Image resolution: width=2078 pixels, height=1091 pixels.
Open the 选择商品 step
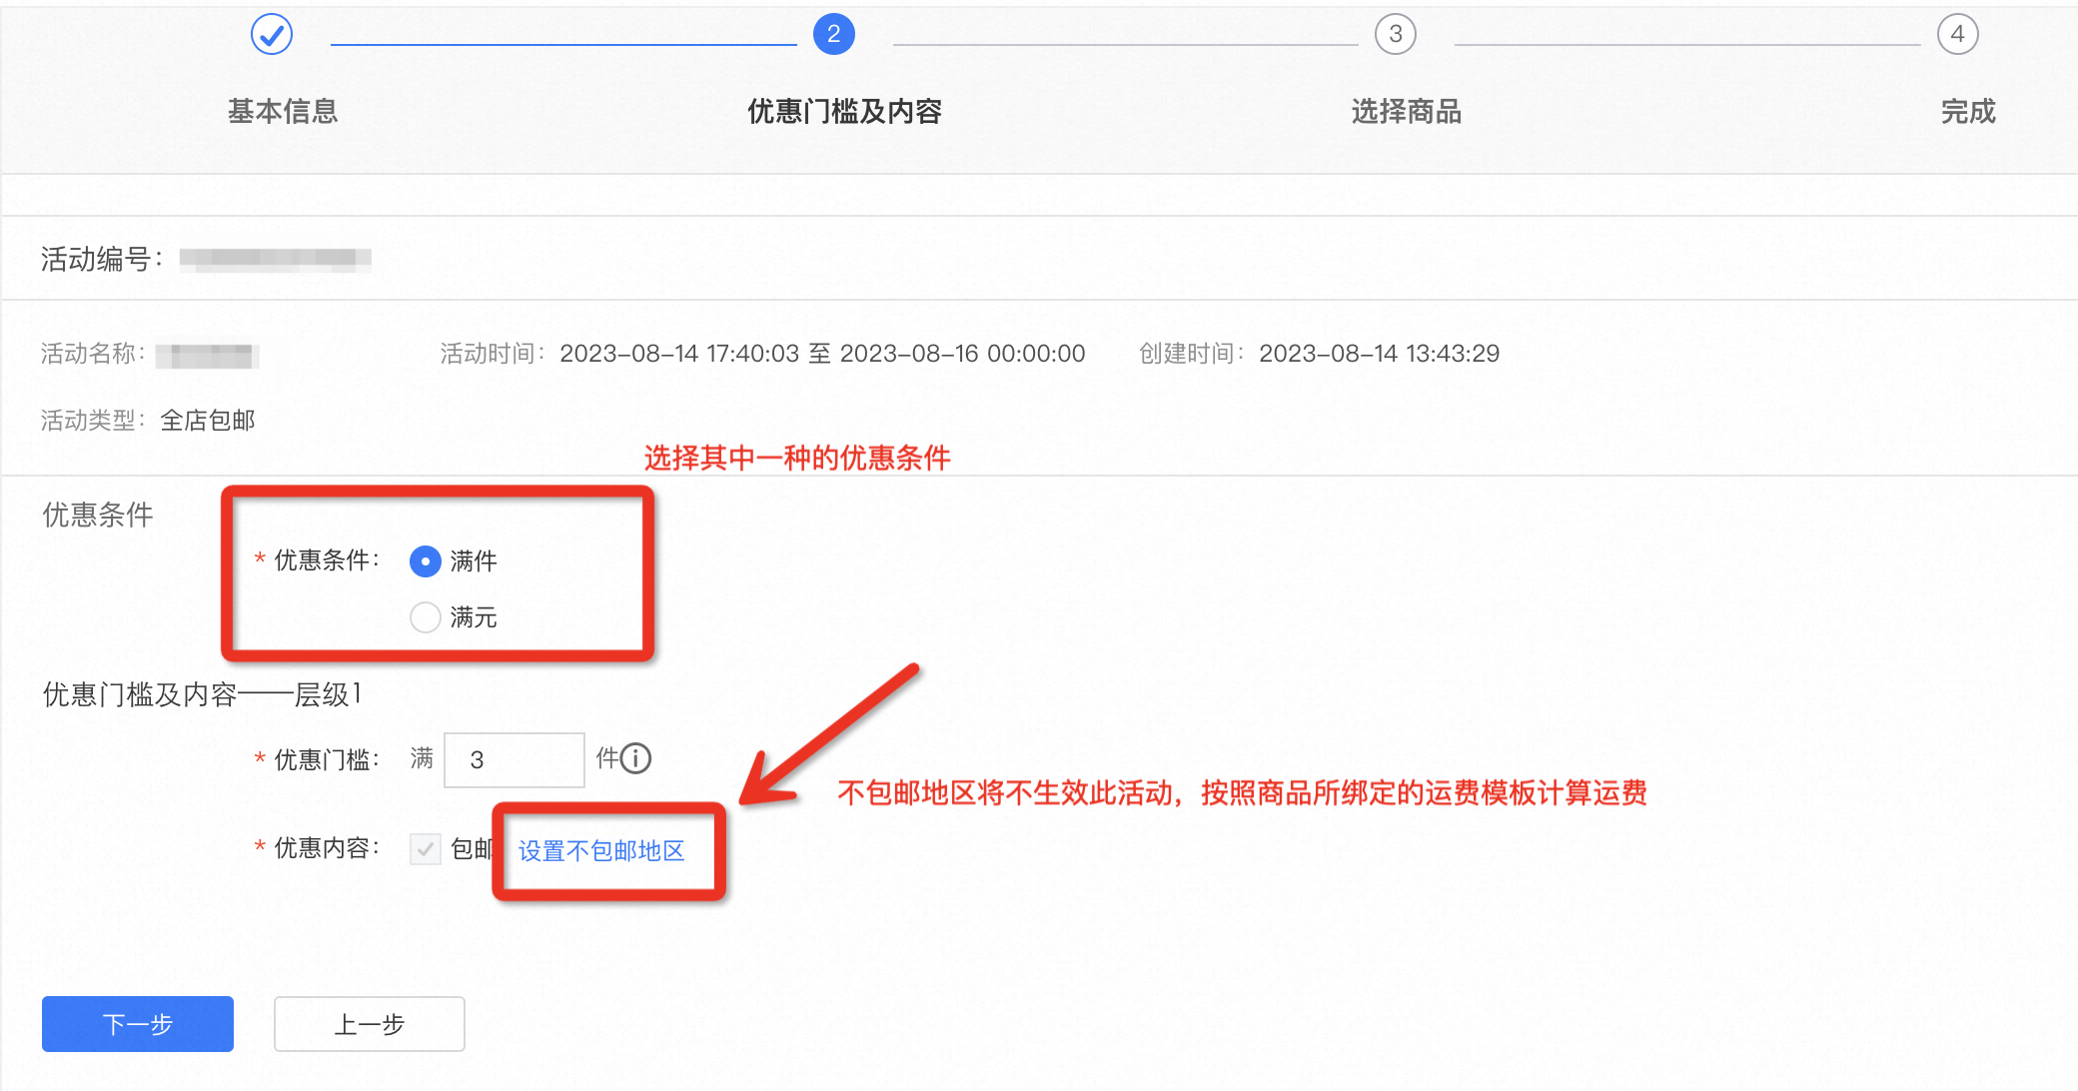[1407, 111]
